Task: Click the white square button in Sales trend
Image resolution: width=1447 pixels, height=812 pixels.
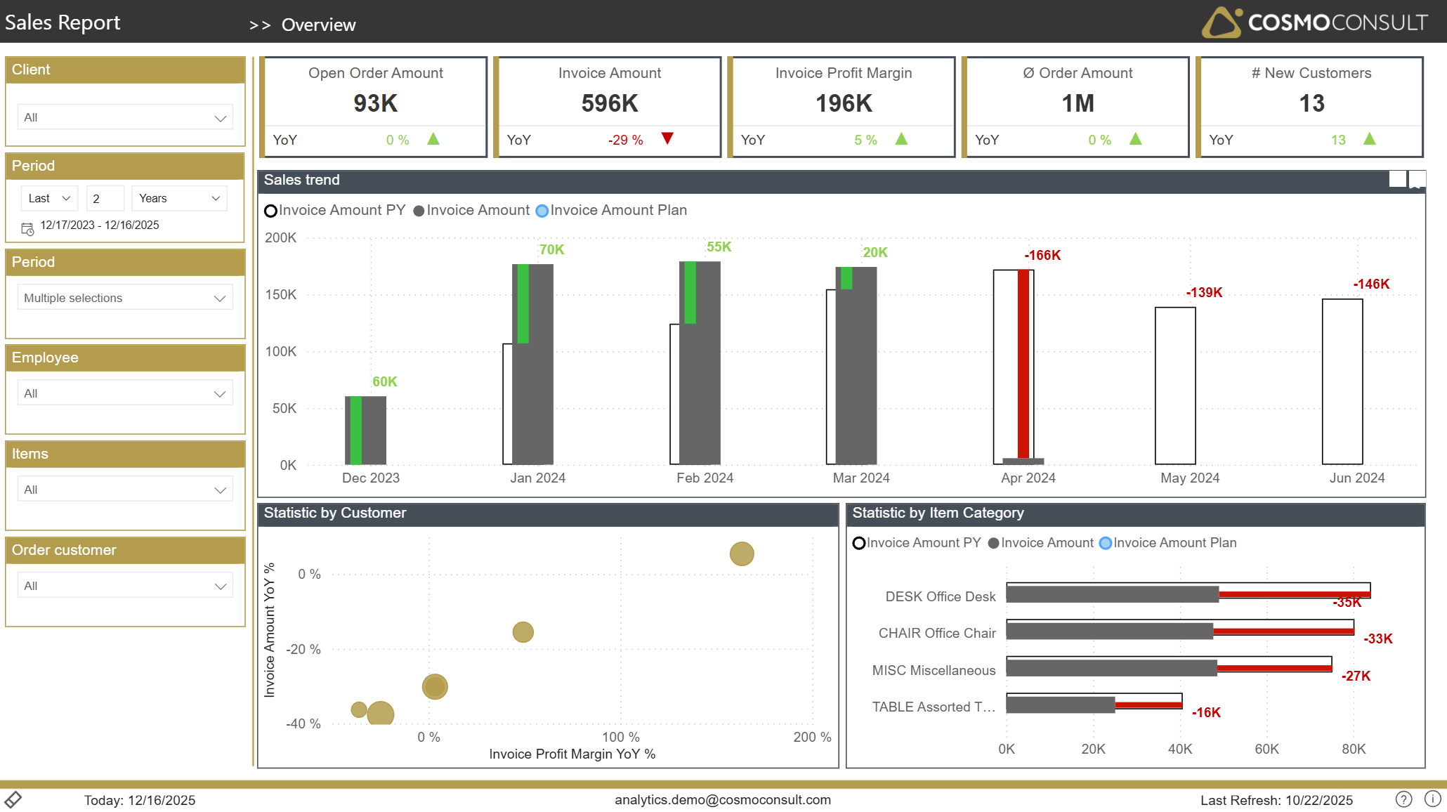Action: coord(1397,179)
